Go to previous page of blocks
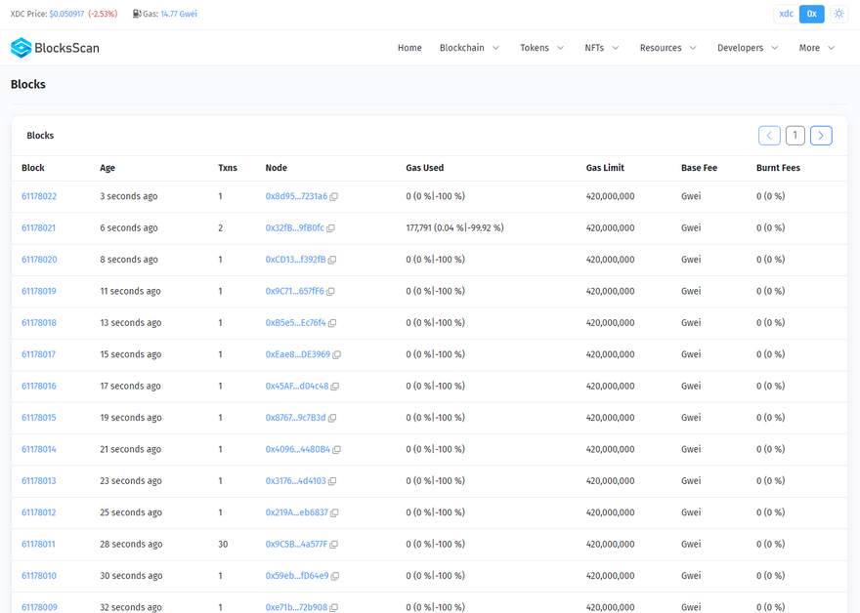Viewport: 860px width, 613px height. click(769, 136)
